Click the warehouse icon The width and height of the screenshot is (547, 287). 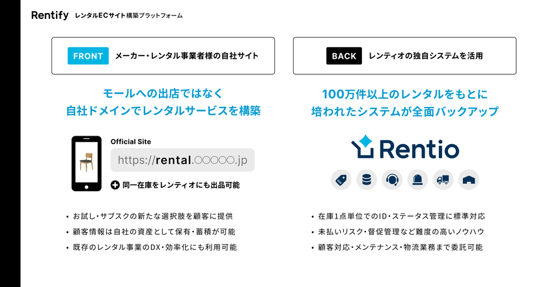[x=468, y=179]
